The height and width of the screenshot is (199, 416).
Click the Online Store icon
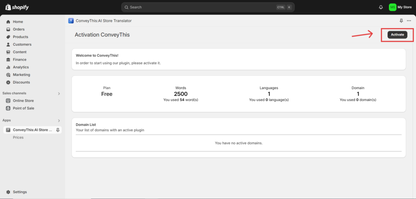pos(8,101)
